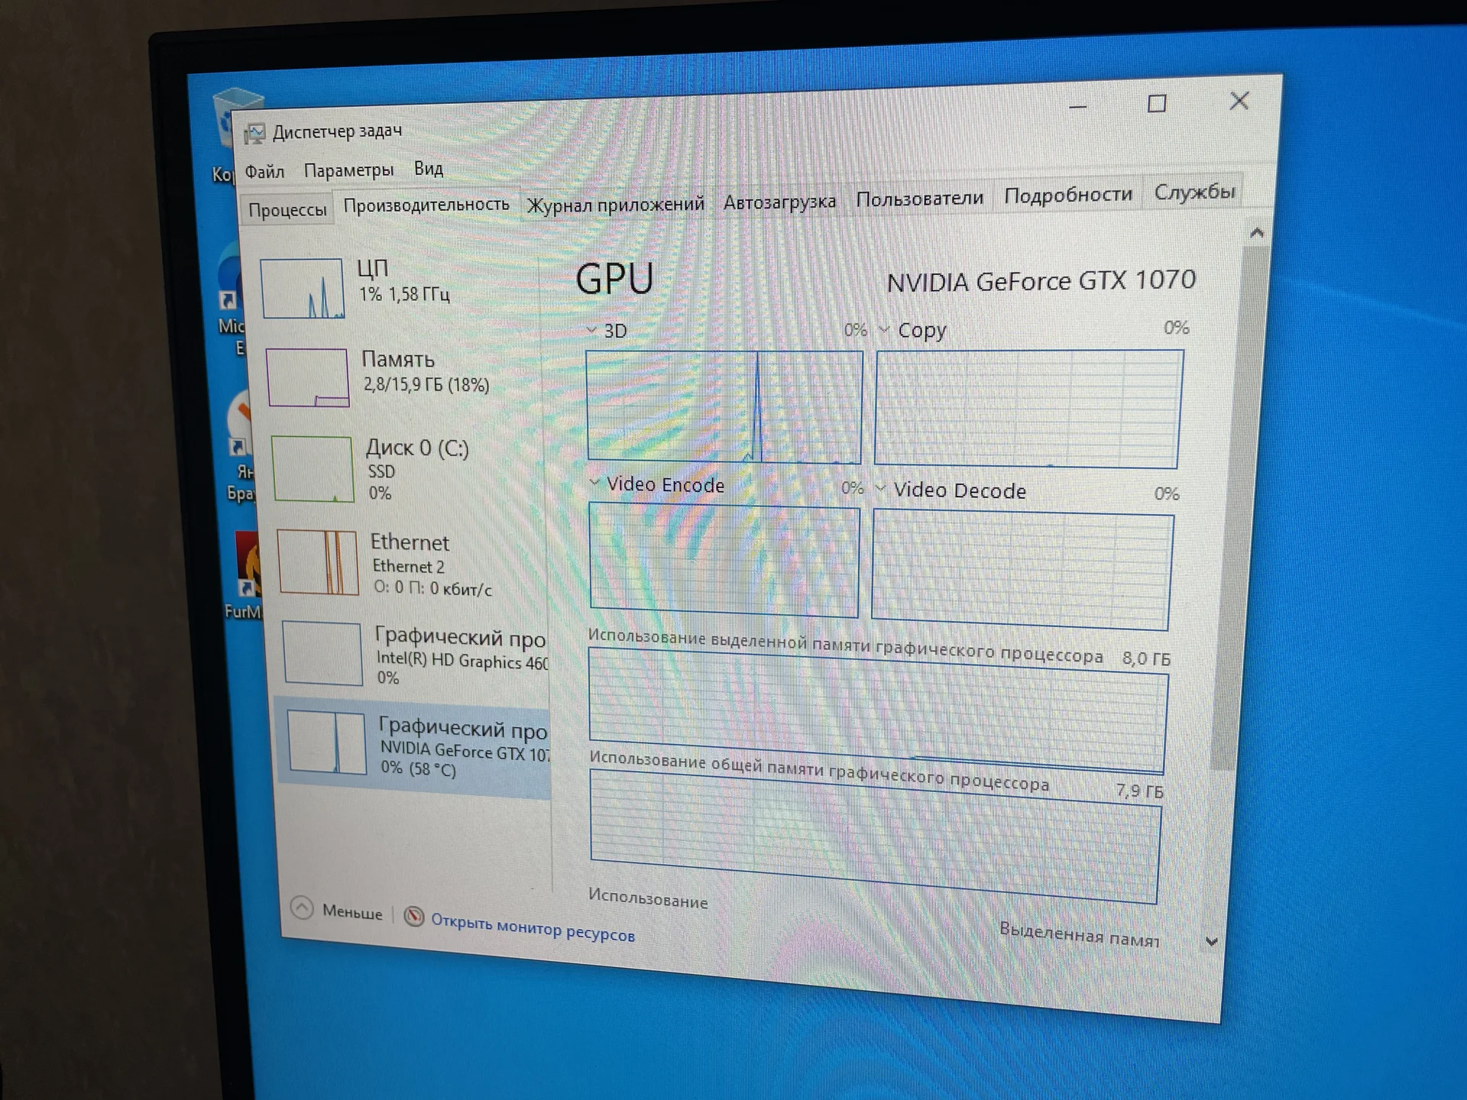Expand the Copy graph engine dropdown

pyautogui.click(x=885, y=330)
